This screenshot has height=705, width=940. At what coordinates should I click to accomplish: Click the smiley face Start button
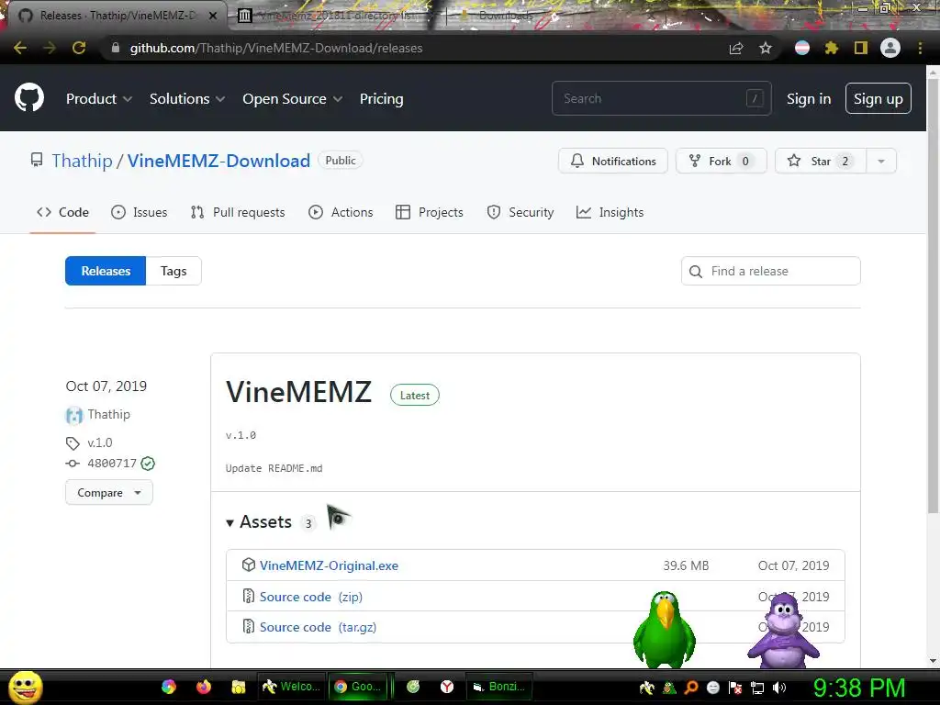tap(25, 687)
